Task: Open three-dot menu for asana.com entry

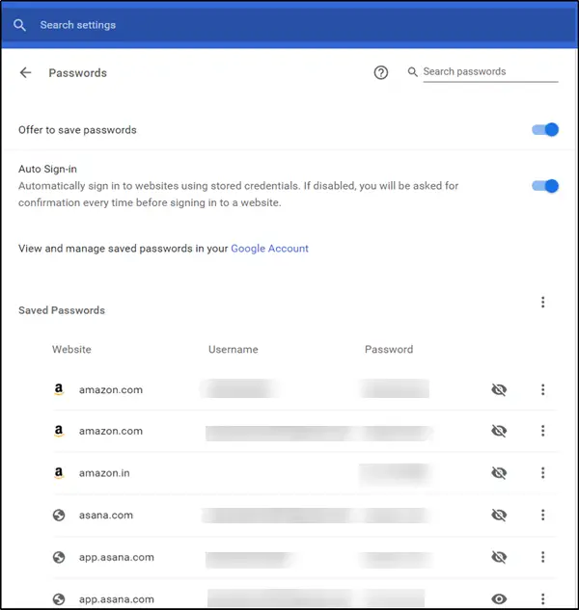Action: pos(543,516)
